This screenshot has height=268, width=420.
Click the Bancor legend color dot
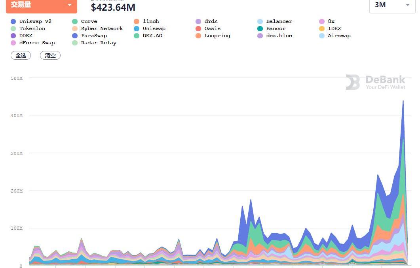260,28
